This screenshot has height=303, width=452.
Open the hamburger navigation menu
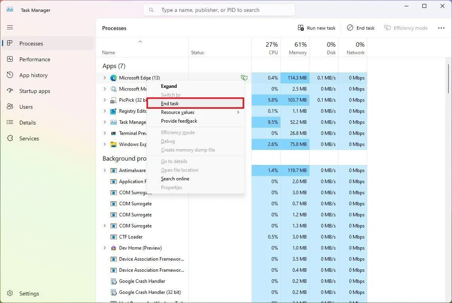pos(10,27)
